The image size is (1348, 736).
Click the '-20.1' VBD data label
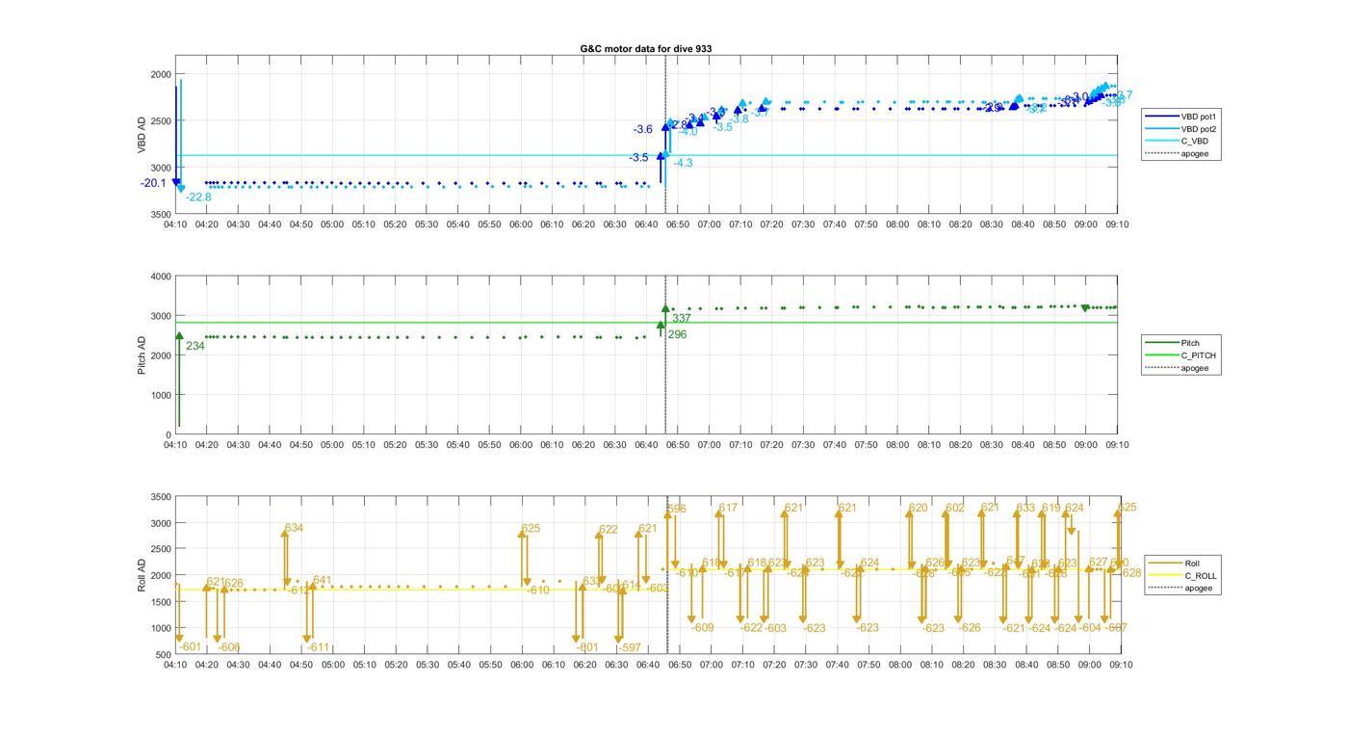[153, 183]
